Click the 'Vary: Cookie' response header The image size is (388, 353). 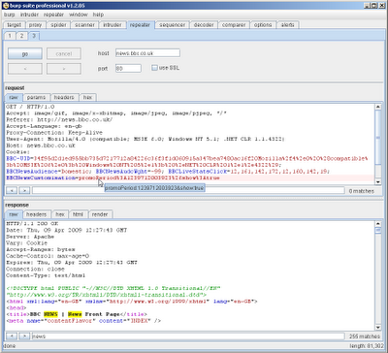tap(26, 243)
